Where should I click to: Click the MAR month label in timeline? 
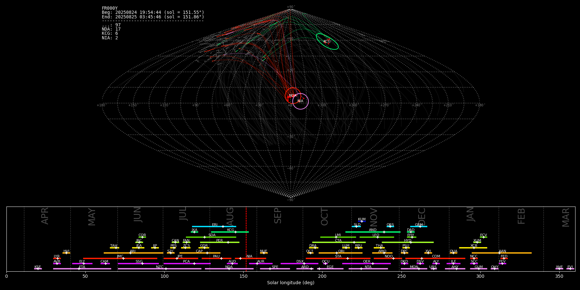(x=566, y=217)
